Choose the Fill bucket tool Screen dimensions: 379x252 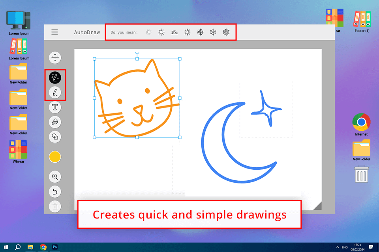[55, 122]
